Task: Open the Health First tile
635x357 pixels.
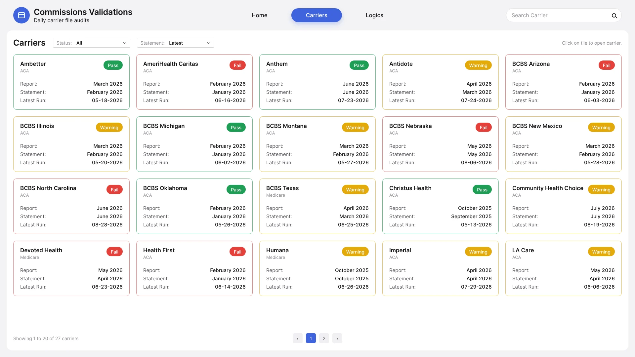Action: point(194,268)
